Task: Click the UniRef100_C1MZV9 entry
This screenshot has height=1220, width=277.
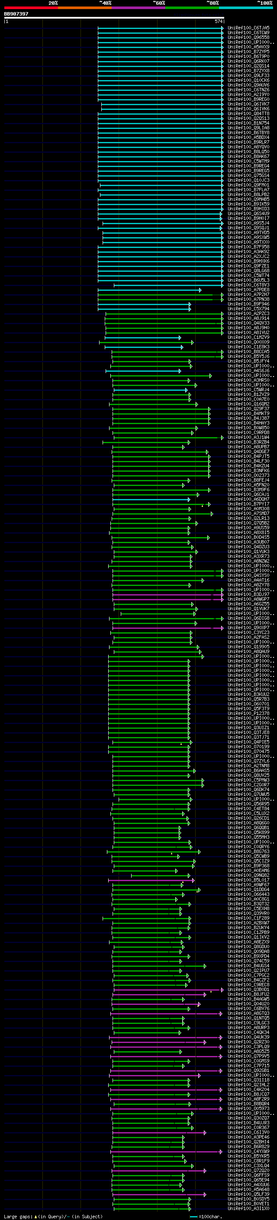Action: (x=248, y=338)
